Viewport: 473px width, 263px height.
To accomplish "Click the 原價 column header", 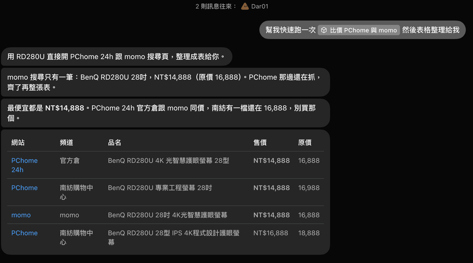I will tap(305, 143).
